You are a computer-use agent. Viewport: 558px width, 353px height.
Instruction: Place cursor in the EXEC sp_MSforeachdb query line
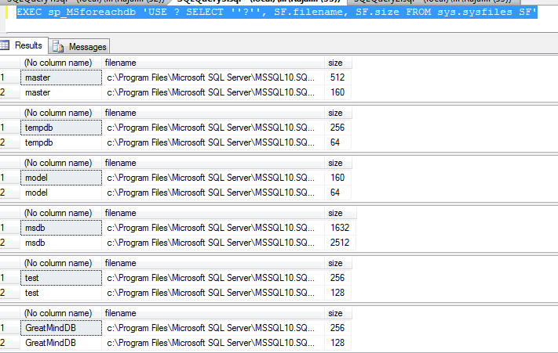click(276, 12)
